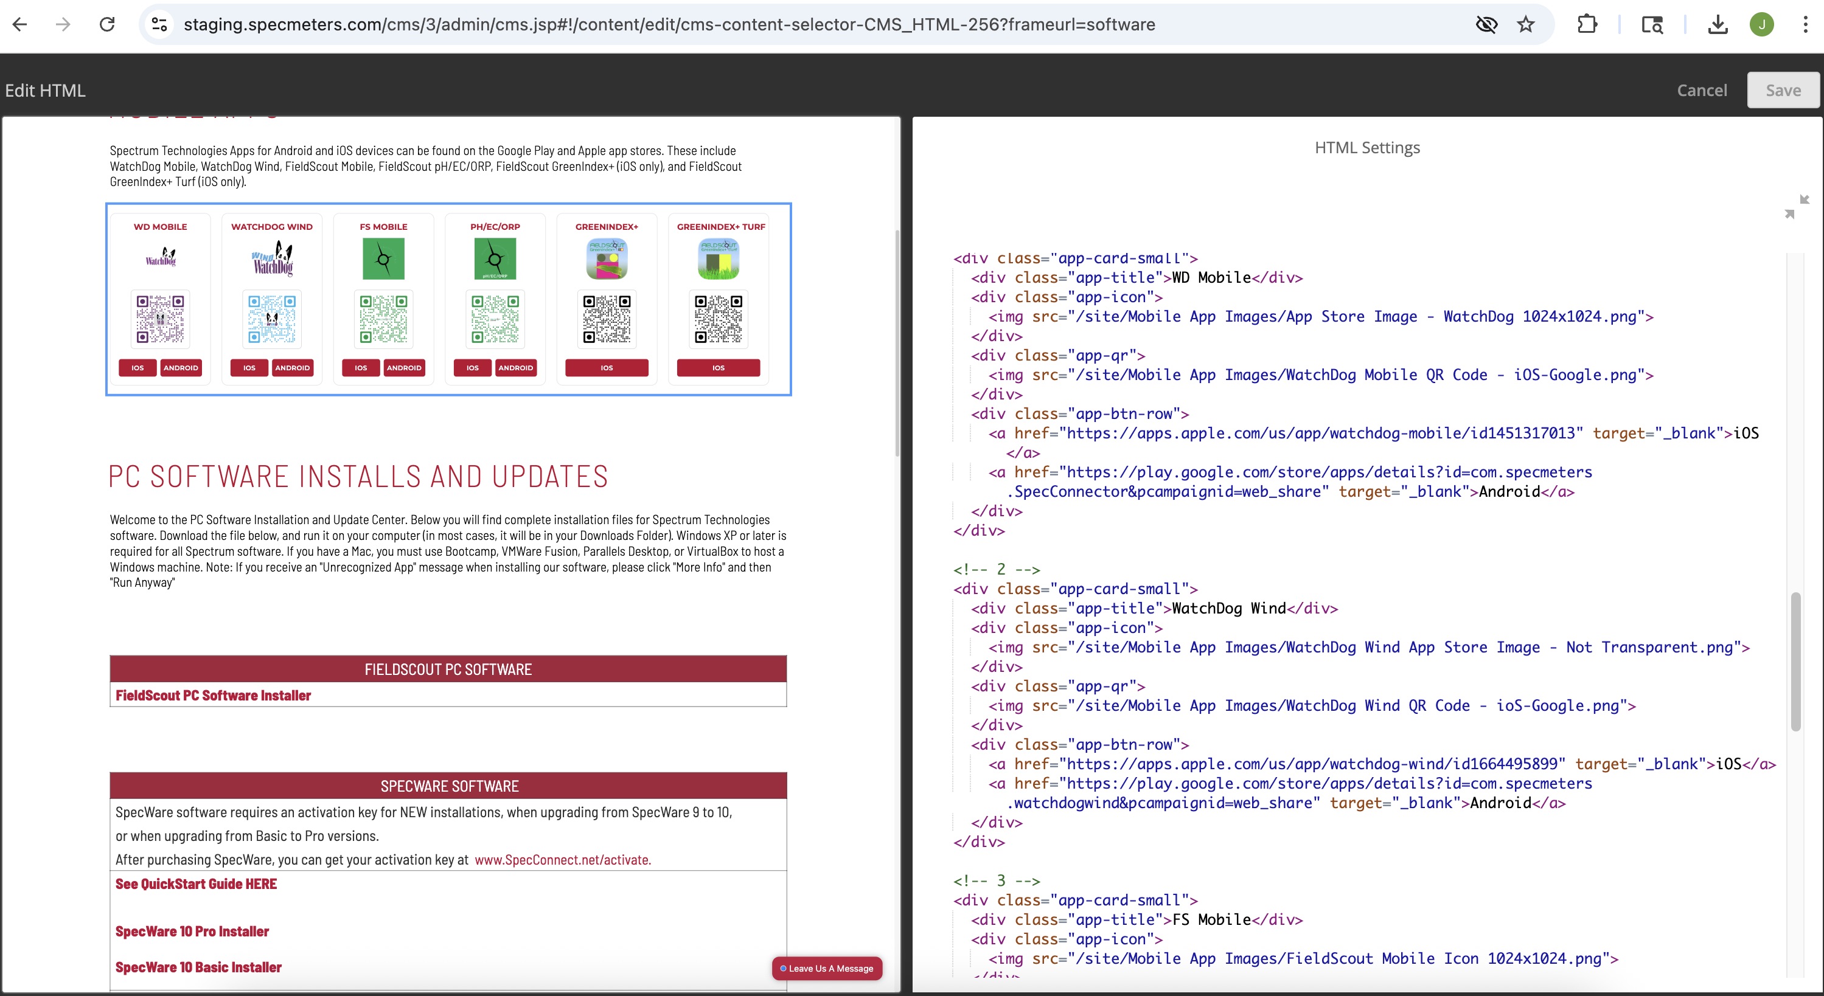Click the WatchDog Wind app icon

273,258
